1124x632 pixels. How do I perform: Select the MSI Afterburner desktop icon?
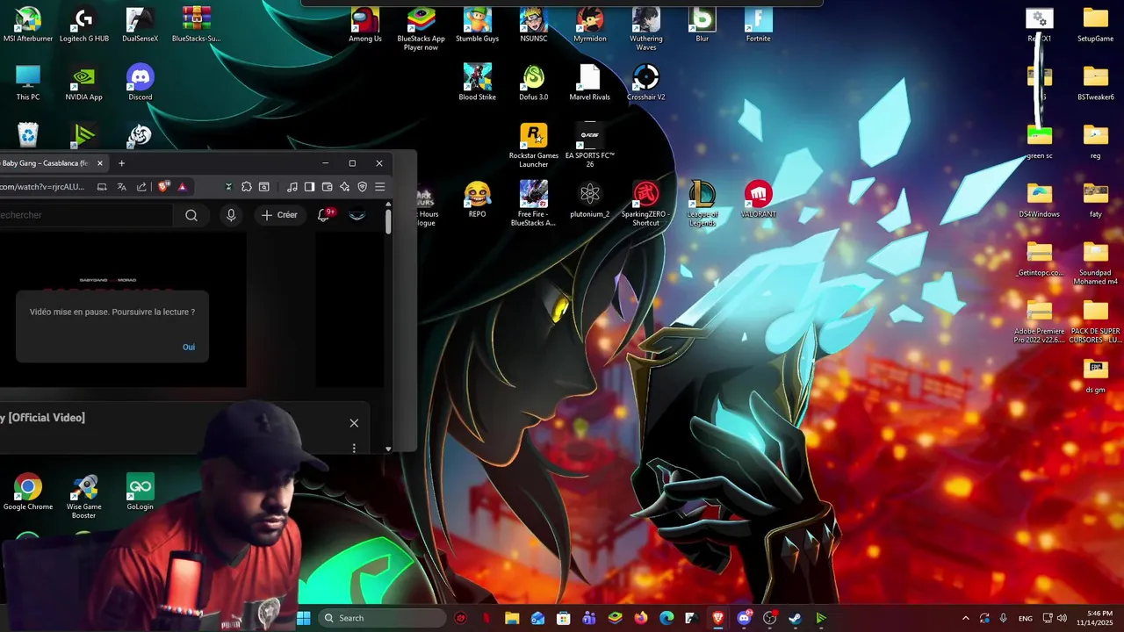[28, 25]
